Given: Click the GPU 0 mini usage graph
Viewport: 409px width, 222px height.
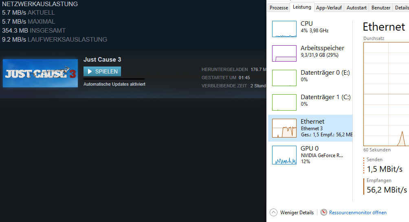Looking at the screenshot, I should pos(284,155).
